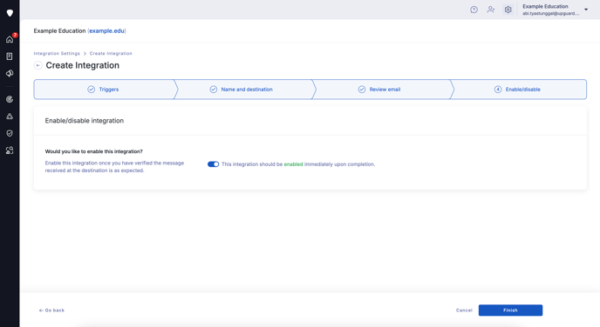This screenshot has width=600, height=327.
Task: Open the Integration Settings breadcrumb link
Action: [x=57, y=53]
